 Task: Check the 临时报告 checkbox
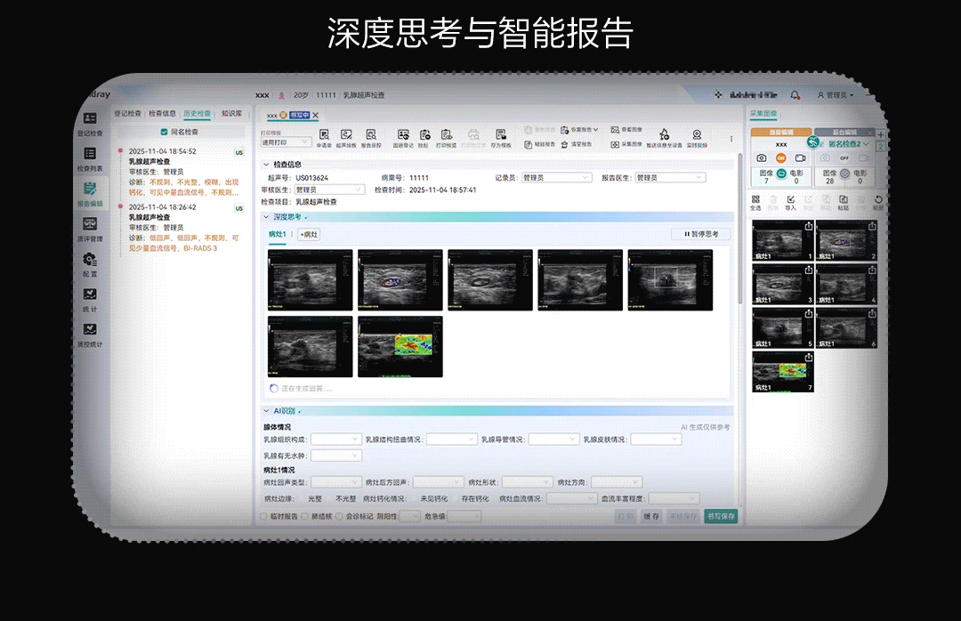(263, 516)
